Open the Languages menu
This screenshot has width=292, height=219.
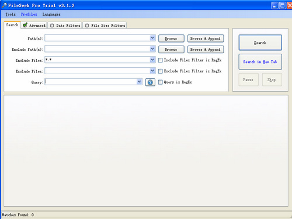(x=51, y=15)
